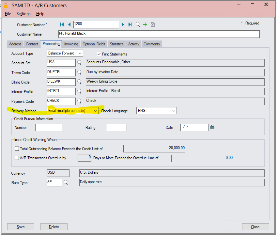Viewport: 277px width, 235px height.
Task: Switch to the Contact tab
Action: tap(32, 44)
